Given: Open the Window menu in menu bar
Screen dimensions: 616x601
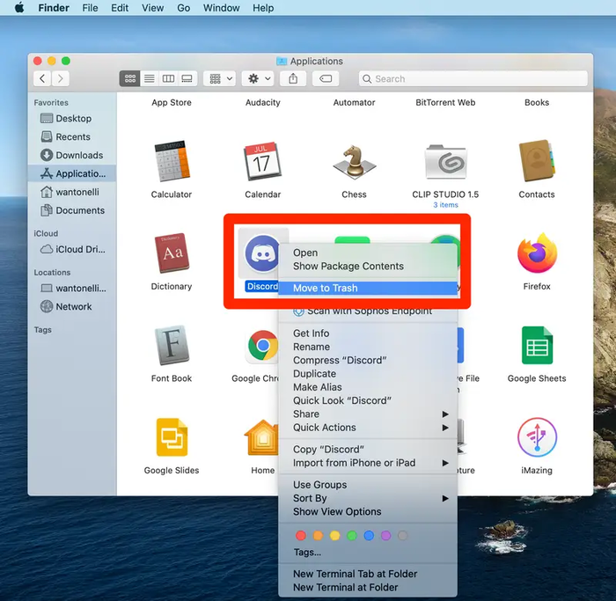Looking at the screenshot, I should click(221, 8).
